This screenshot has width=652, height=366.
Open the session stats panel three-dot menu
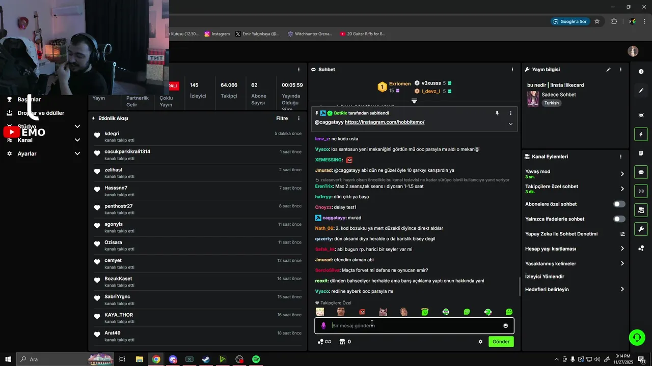coord(299,70)
